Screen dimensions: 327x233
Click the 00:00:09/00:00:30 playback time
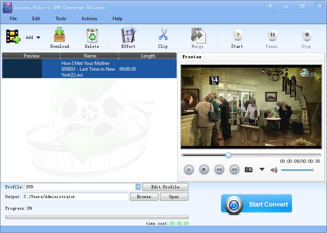coord(300,161)
